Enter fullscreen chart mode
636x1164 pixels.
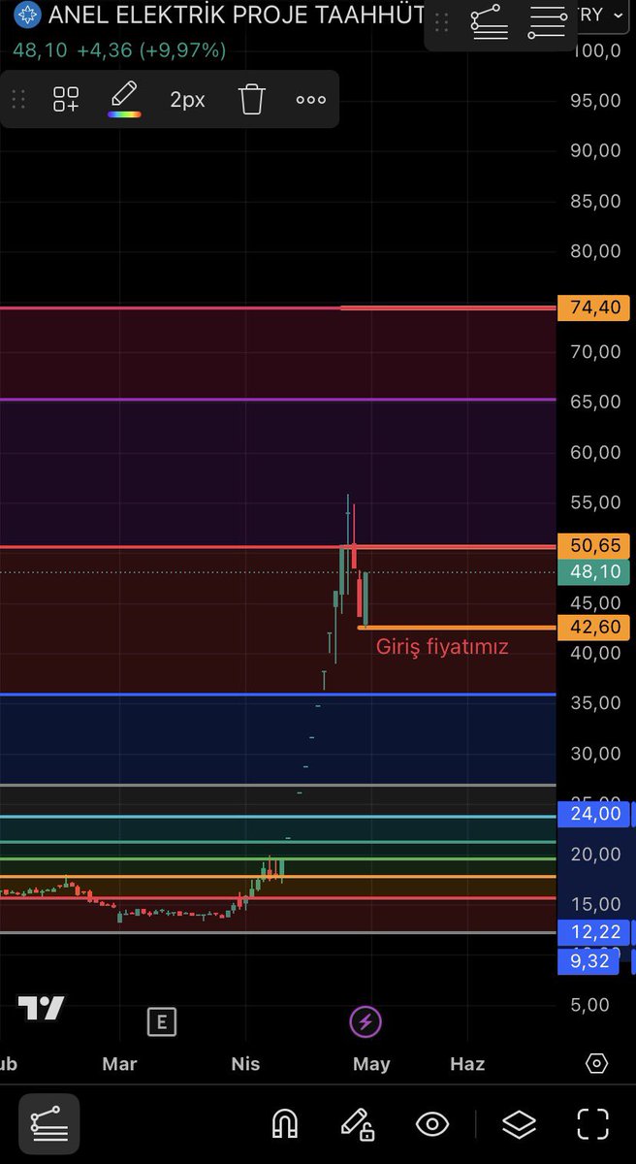point(593,1123)
